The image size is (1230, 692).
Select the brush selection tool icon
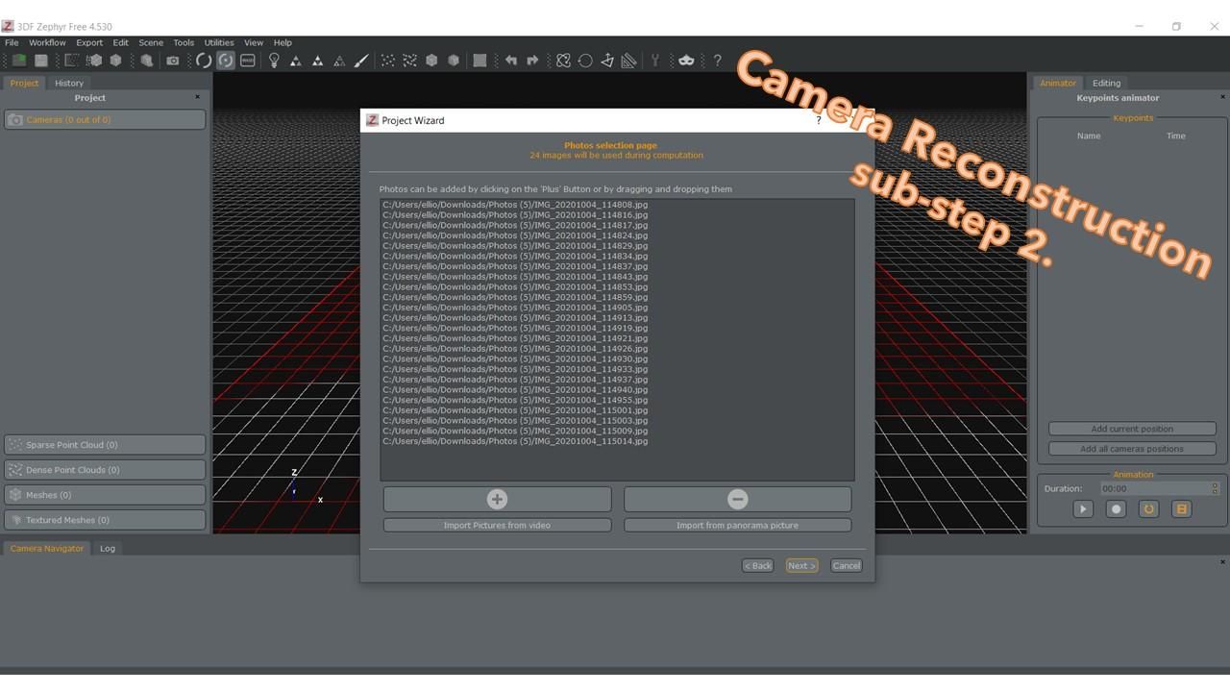click(x=361, y=60)
